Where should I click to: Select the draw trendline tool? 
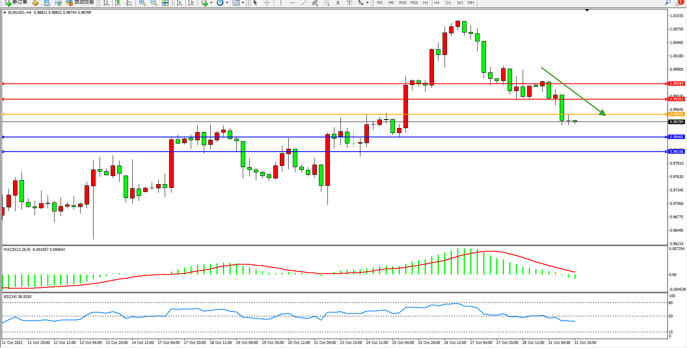coord(303,3)
